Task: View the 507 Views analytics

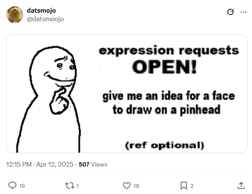Action: [93, 164]
